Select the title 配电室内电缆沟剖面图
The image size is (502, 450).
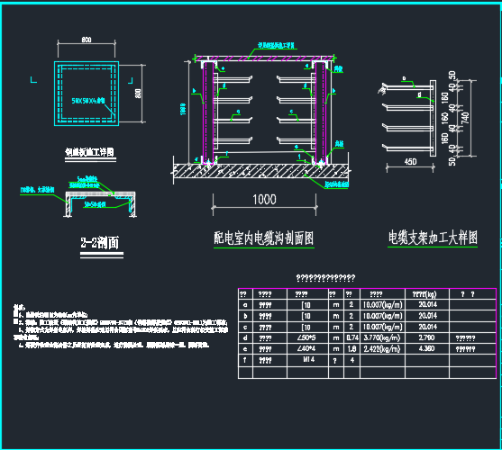tap(264, 238)
